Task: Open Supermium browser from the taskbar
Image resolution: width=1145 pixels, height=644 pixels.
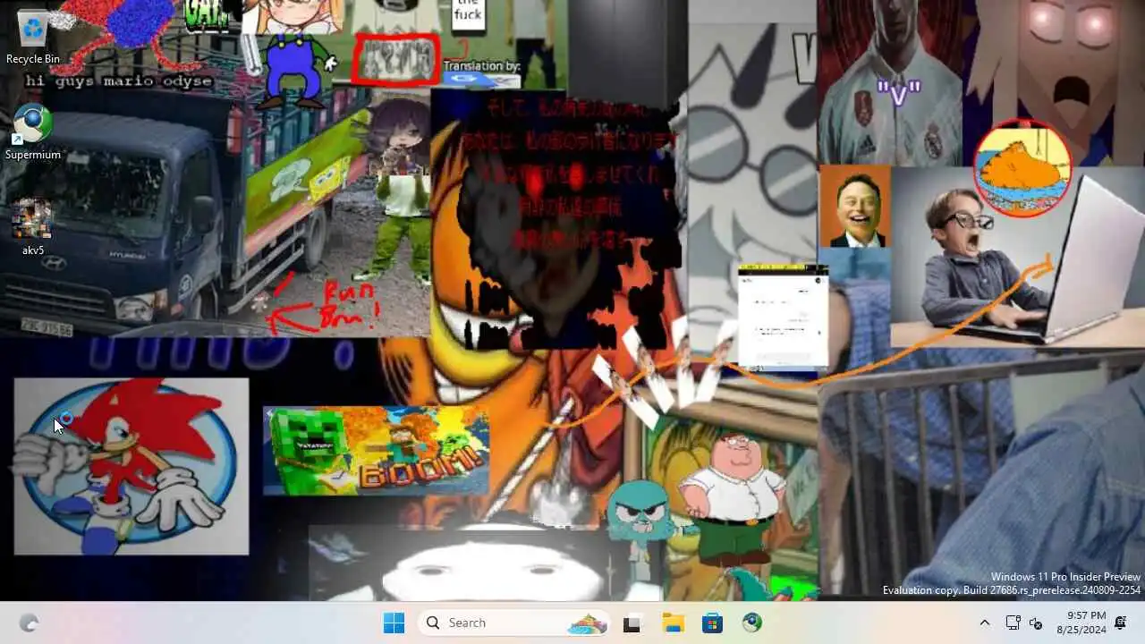Action: point(751,623)
